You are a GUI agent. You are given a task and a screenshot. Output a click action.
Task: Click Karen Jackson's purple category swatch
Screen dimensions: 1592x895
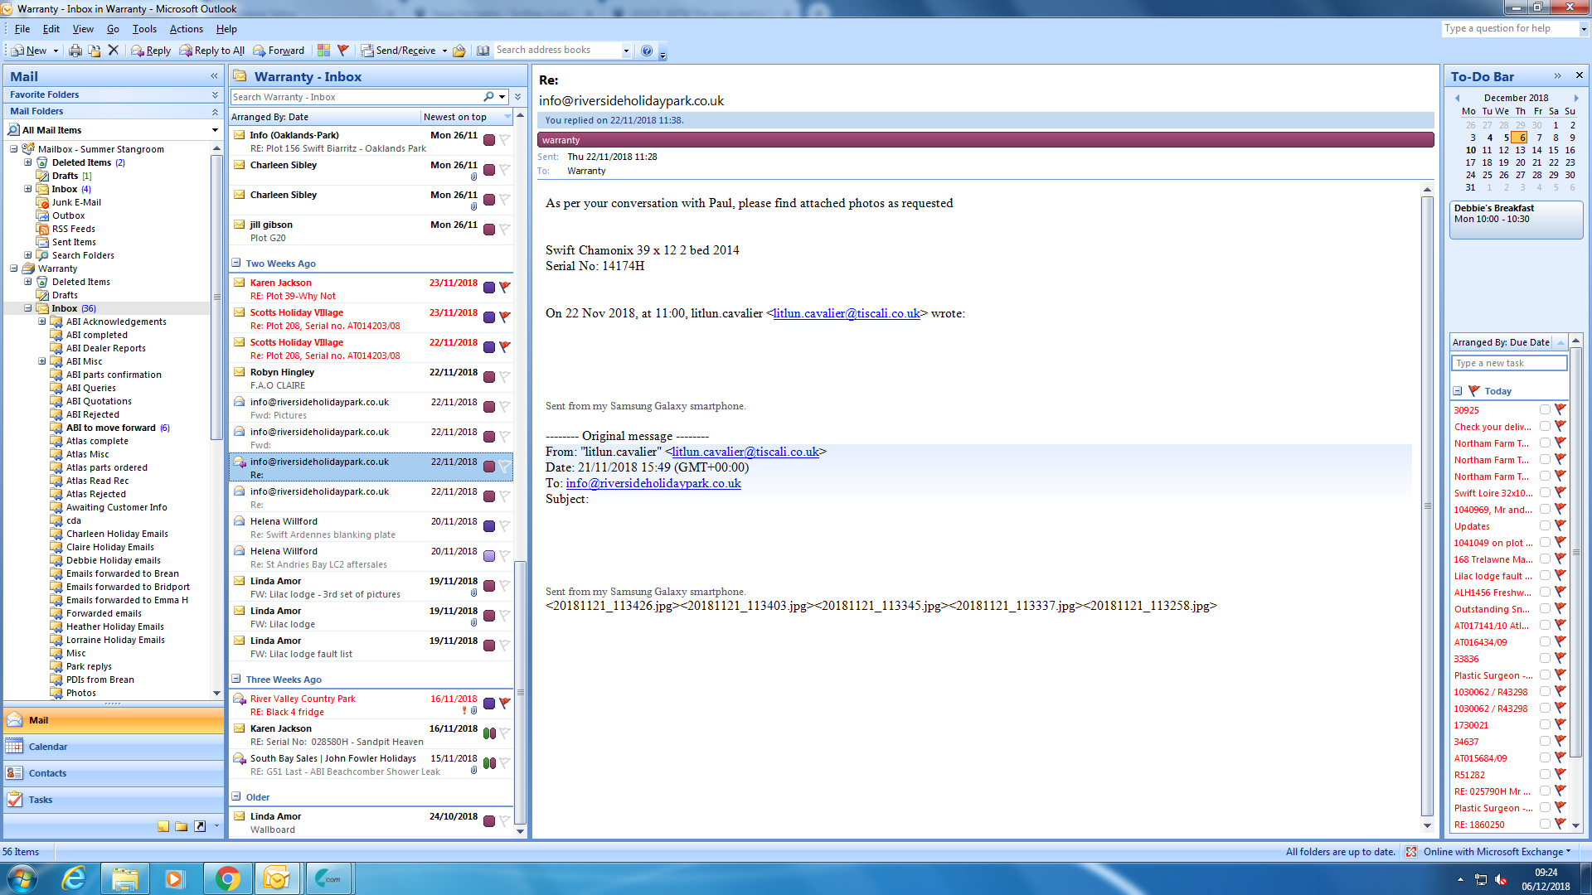(489, 288)
